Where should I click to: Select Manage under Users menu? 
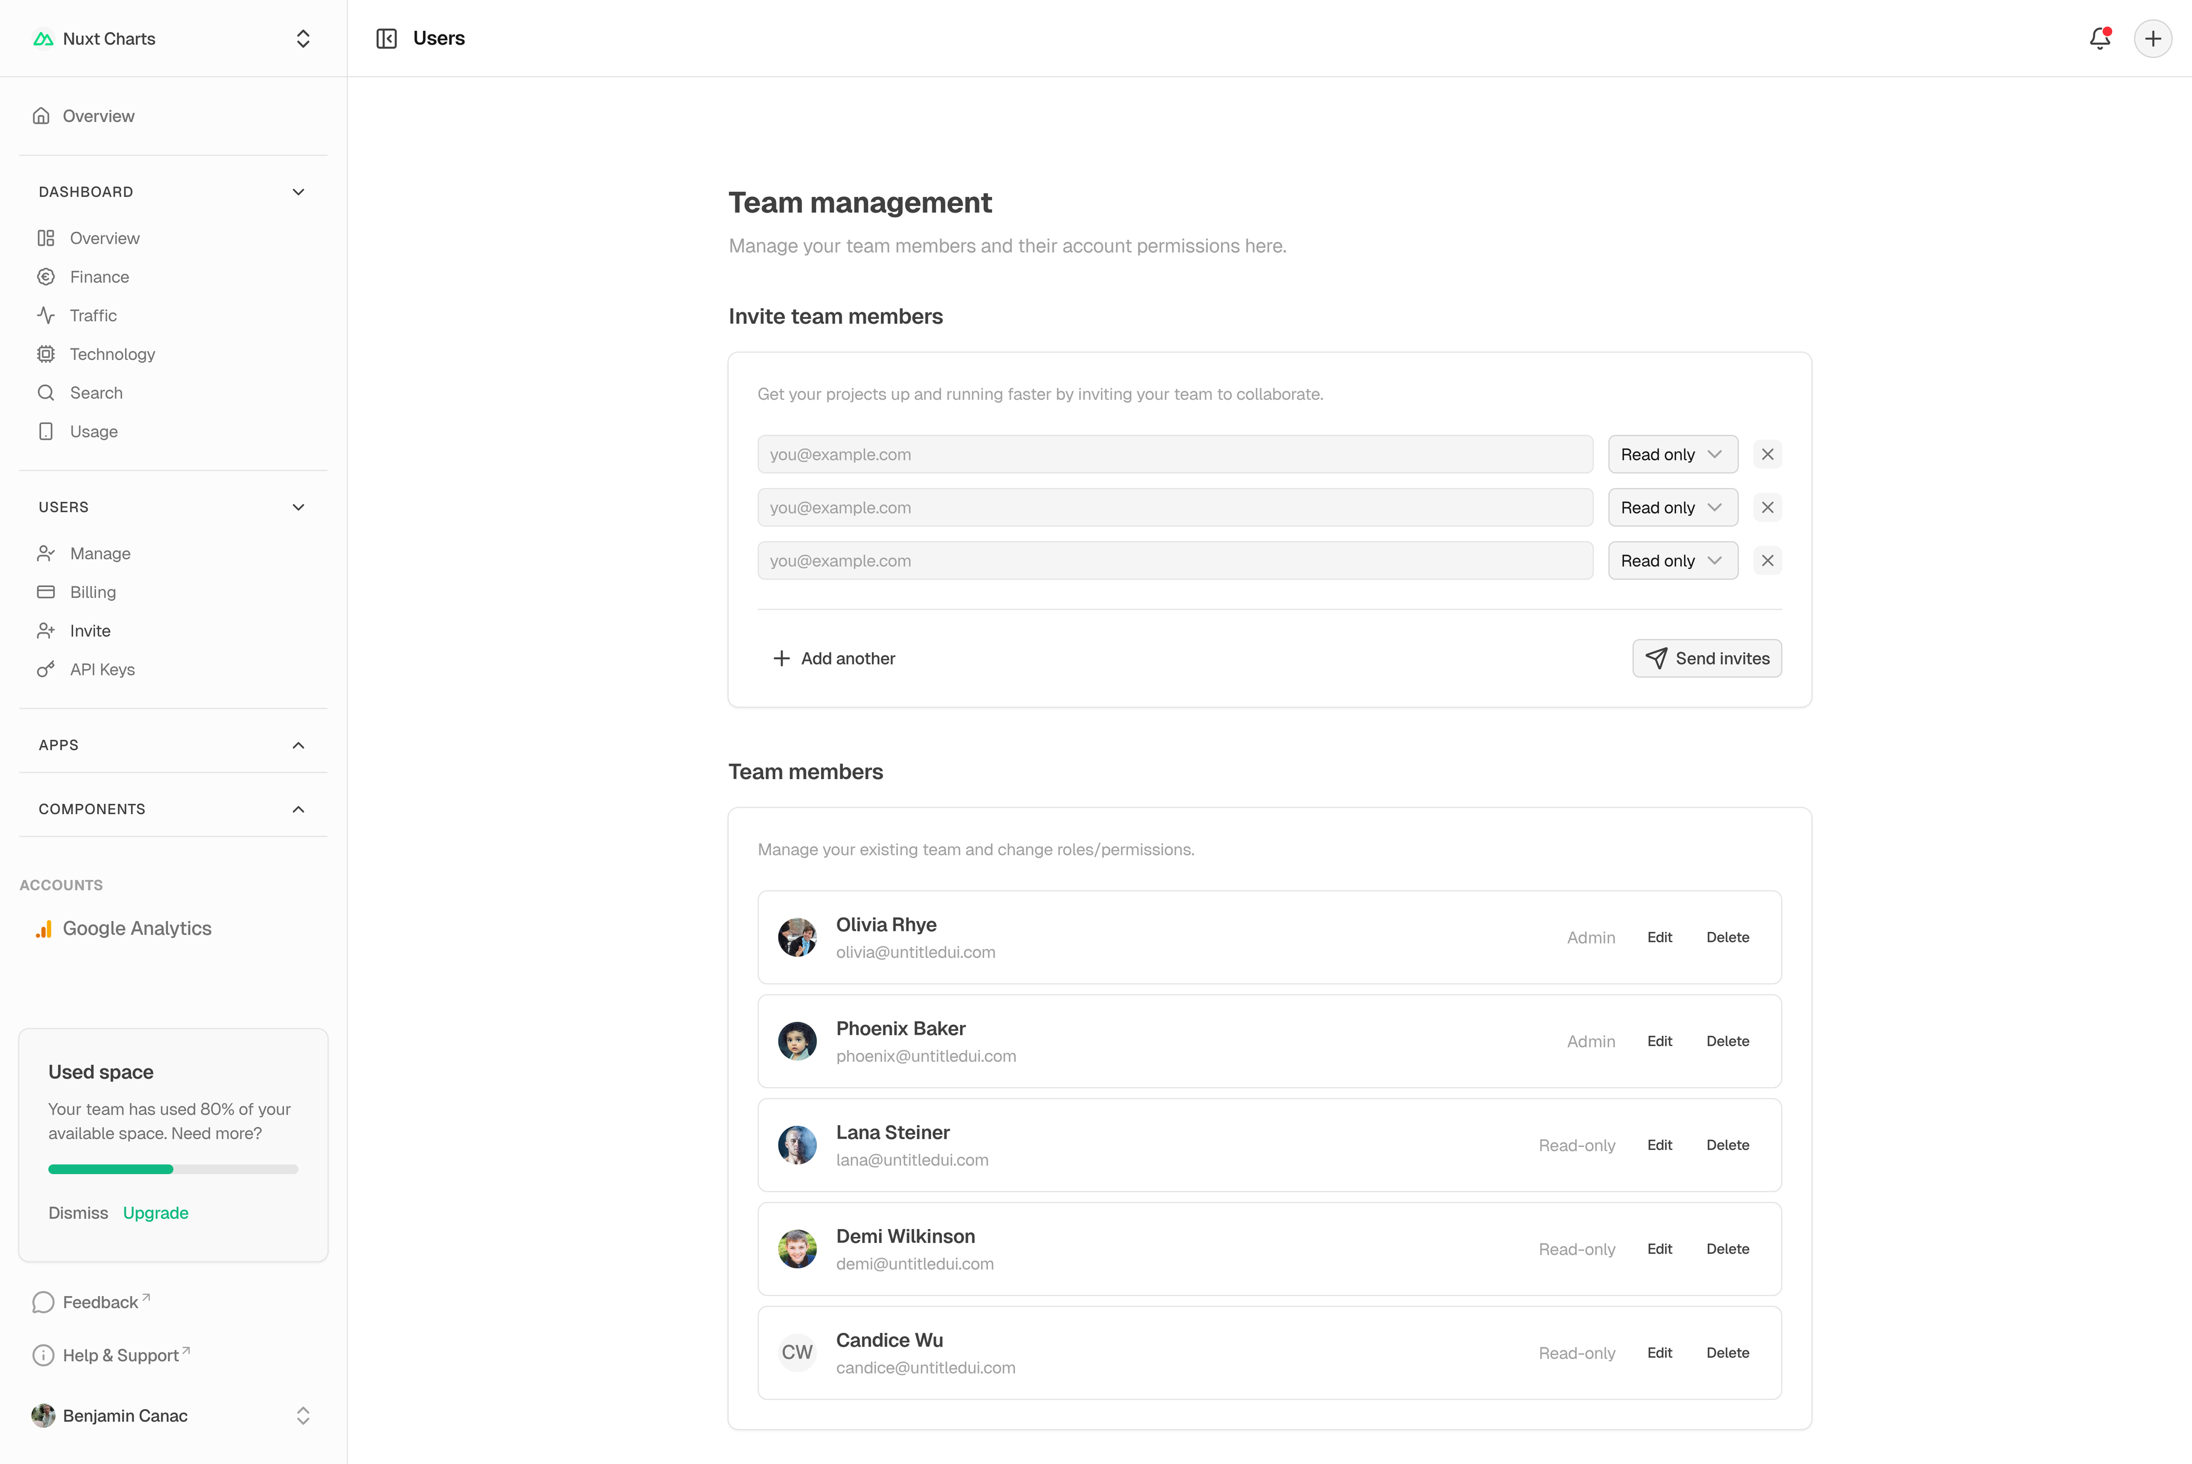tap(100, 554)
